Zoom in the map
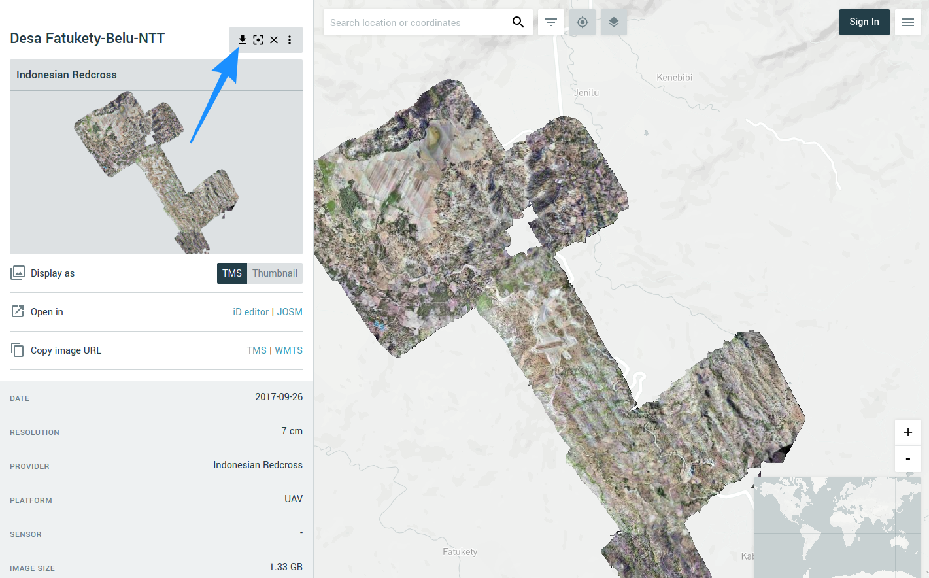929x578 pixels. [x=908, y=432]
